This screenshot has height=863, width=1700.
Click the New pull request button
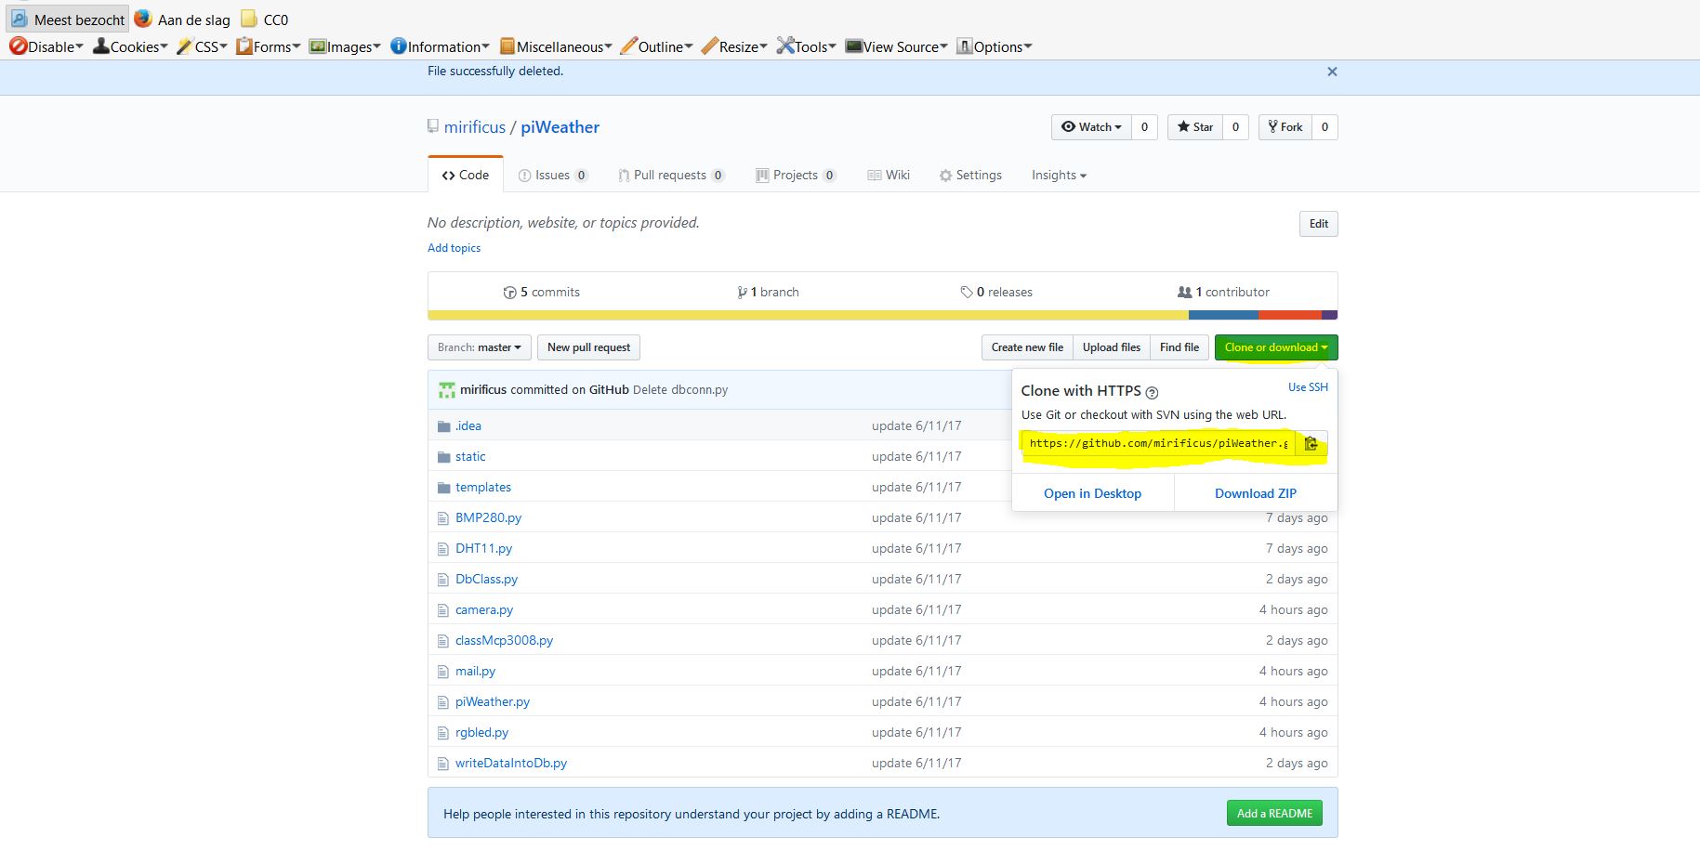(x=588, y=347)
